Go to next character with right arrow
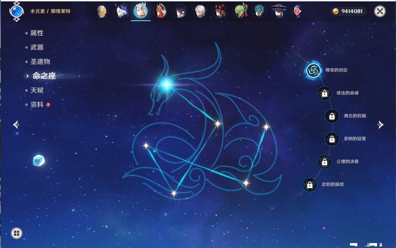 (x=380, y=125)
